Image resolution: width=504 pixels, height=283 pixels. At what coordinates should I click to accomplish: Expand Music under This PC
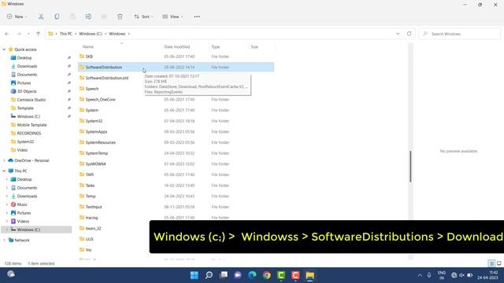pyautogui.click(x=7, y=204)
